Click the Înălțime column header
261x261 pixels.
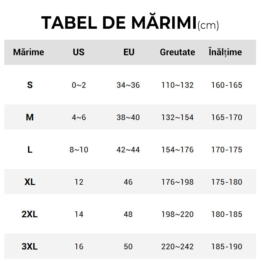click(x=225, y=52)
